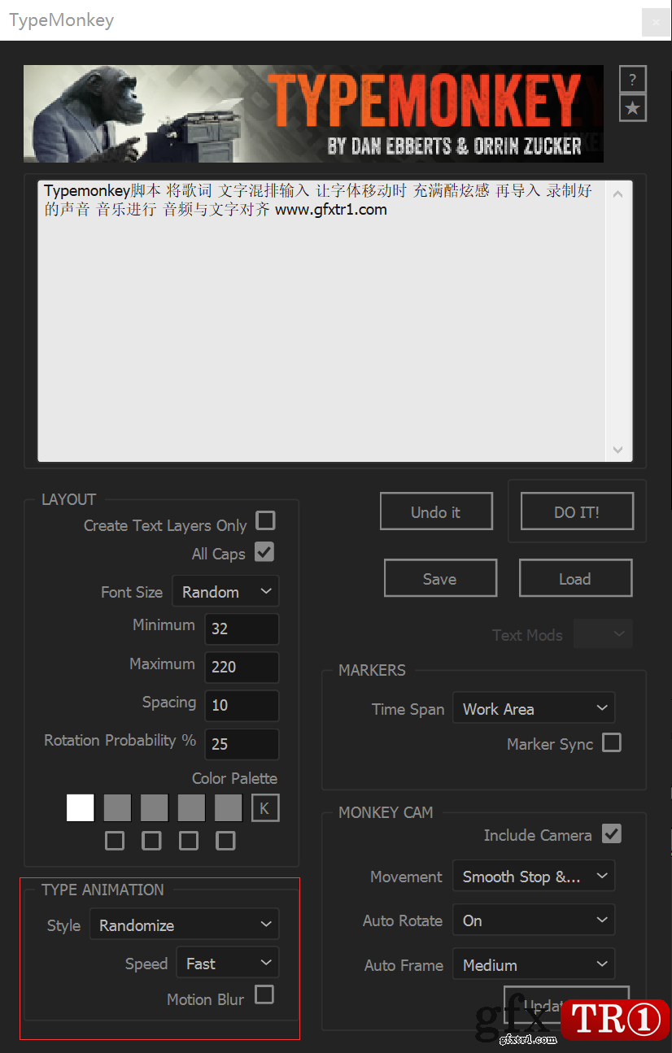Click the Color Palette label
The width and height of the screenshot is (672, 1053).
pos(234,778)
